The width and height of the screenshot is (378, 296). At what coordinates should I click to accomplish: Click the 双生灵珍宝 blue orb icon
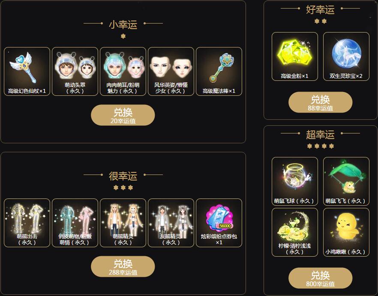(346, 56)
